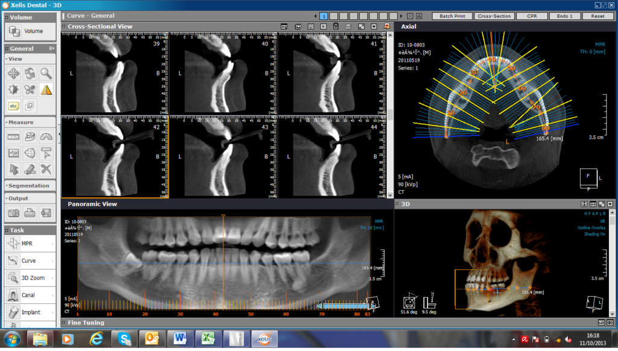The image size is (618, 351).
Task: Toggle the text annotation overlay icon
Action: coord(13,106)
